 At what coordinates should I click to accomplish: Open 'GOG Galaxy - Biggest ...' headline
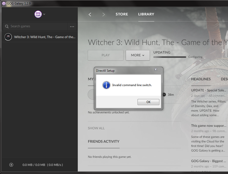point(208,161)
